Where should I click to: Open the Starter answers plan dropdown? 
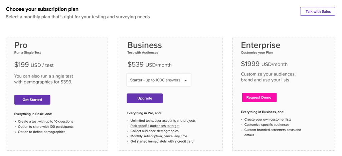pos(159,80)
